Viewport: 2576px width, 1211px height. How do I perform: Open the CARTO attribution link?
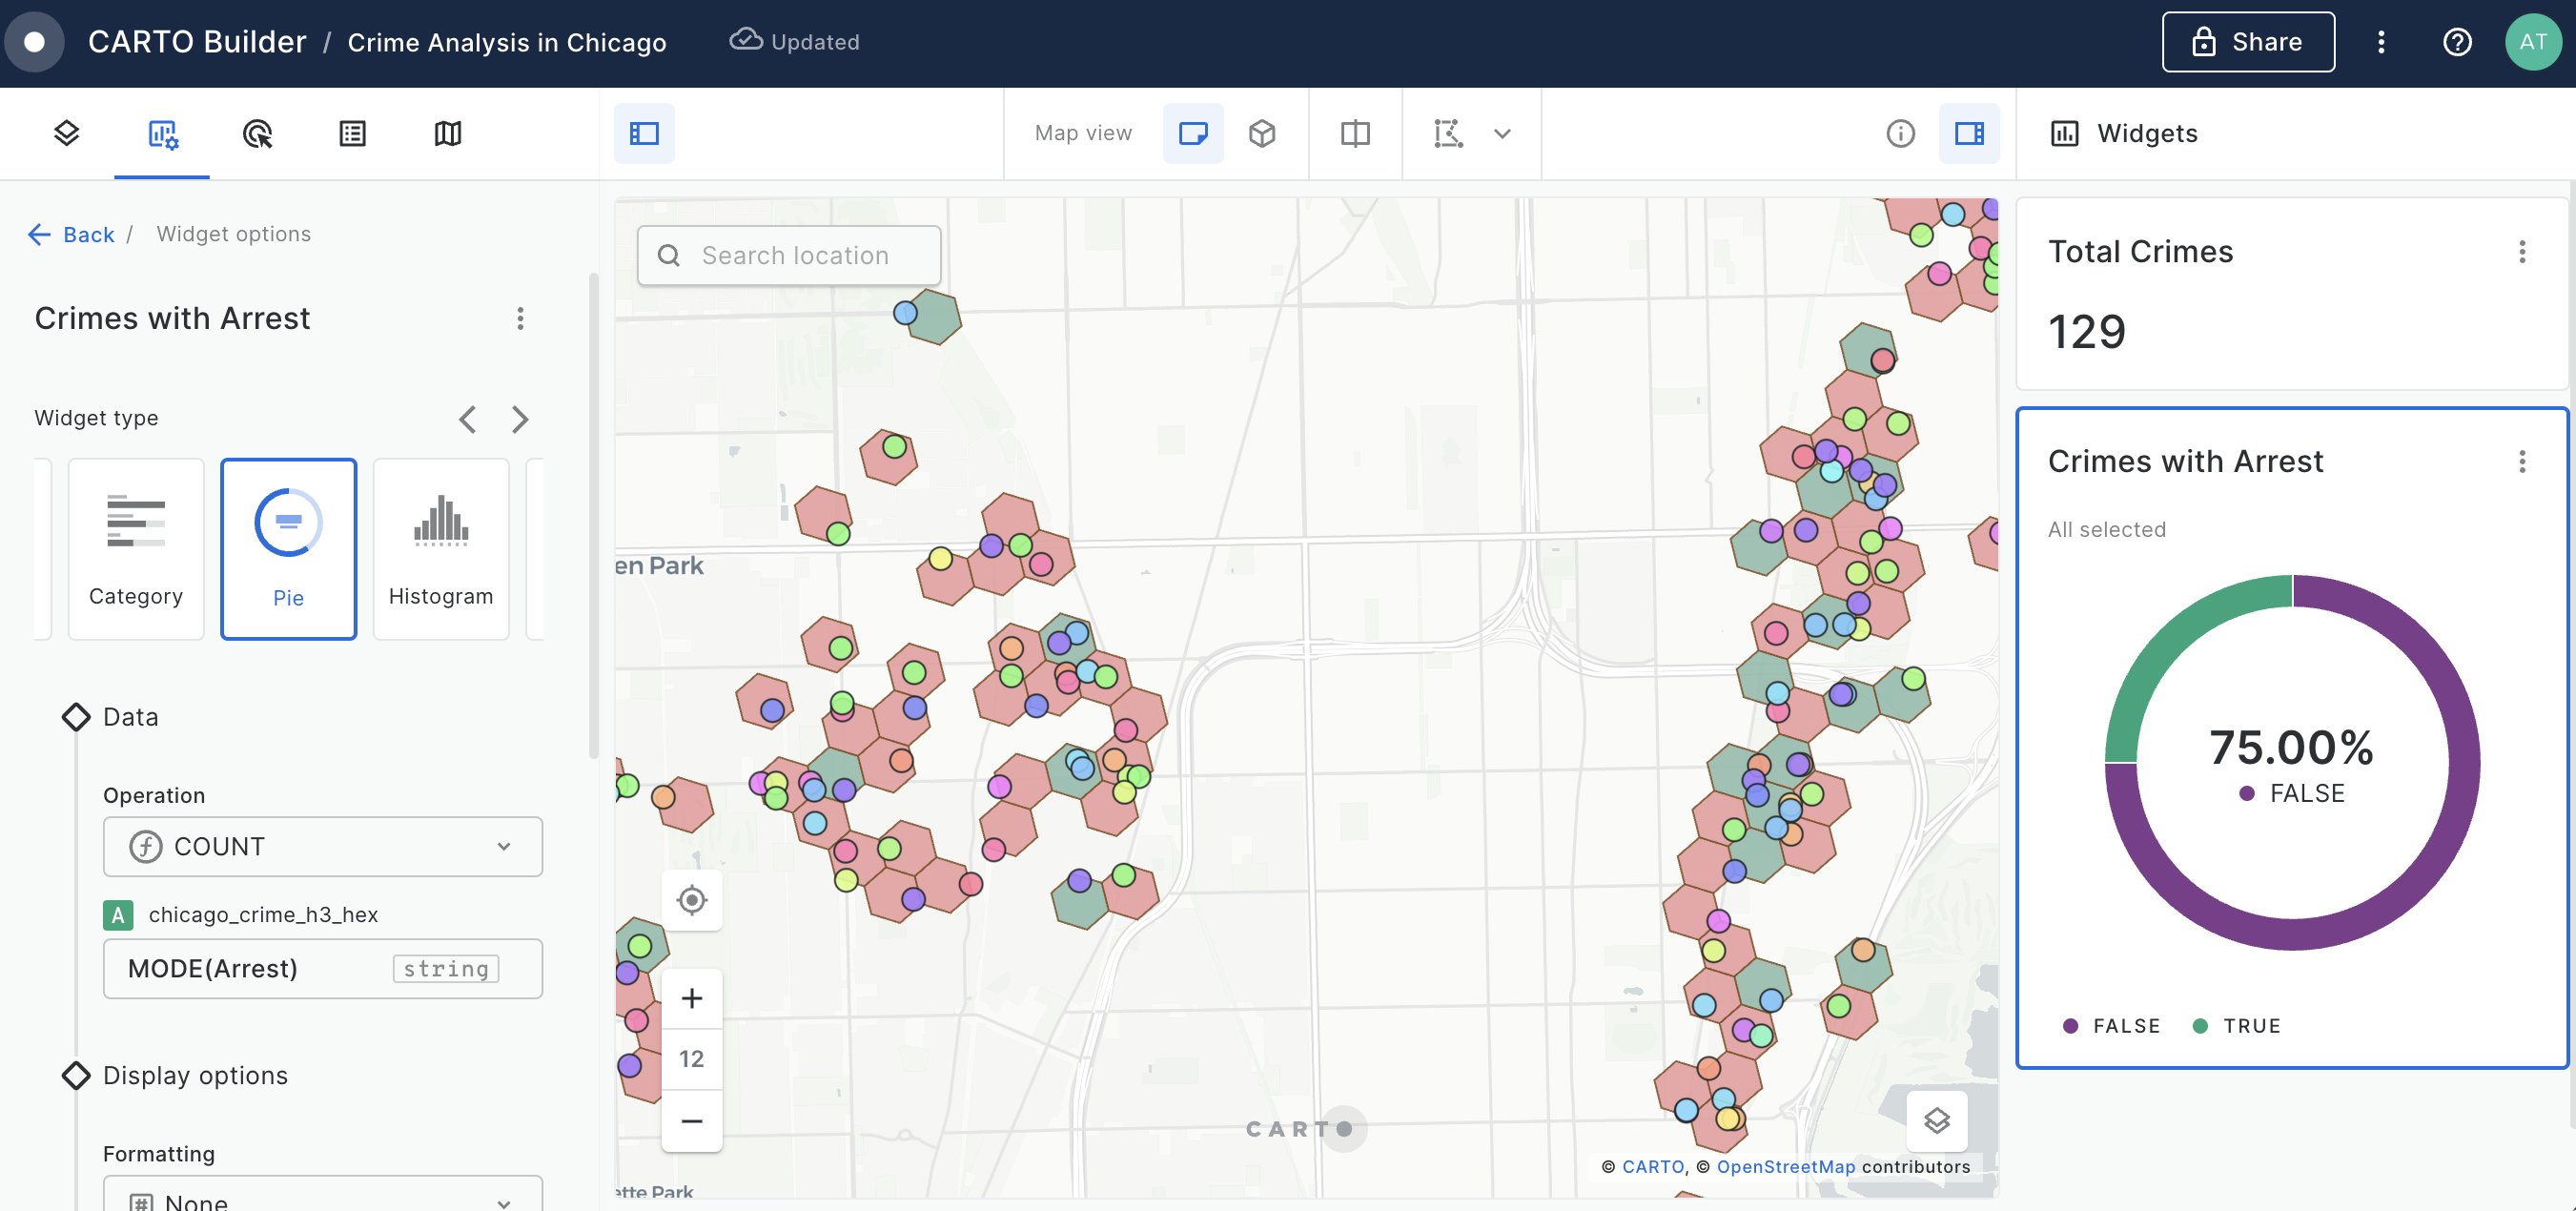(1652, 1166)
